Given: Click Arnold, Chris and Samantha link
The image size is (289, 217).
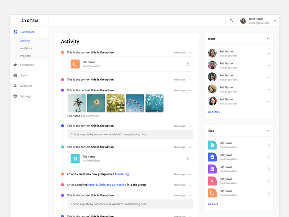Looking at the screenshot, I should [107, 185].
